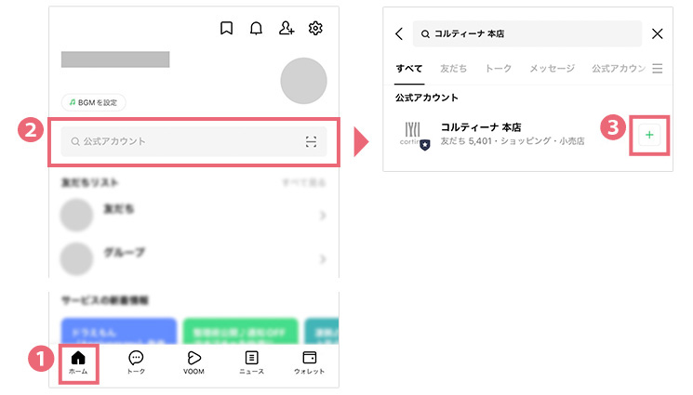Go to the ニュース tab
This screenshot has height=395, width=693.
pos(251,363)
